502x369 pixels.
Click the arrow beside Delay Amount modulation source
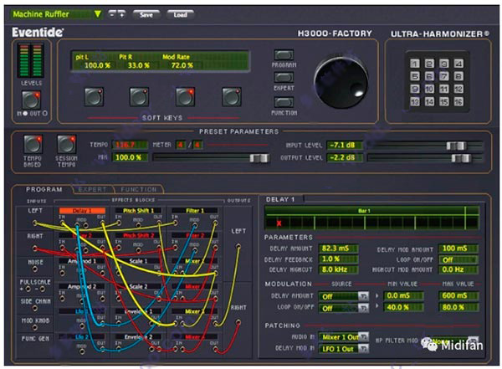coord(376,295)
